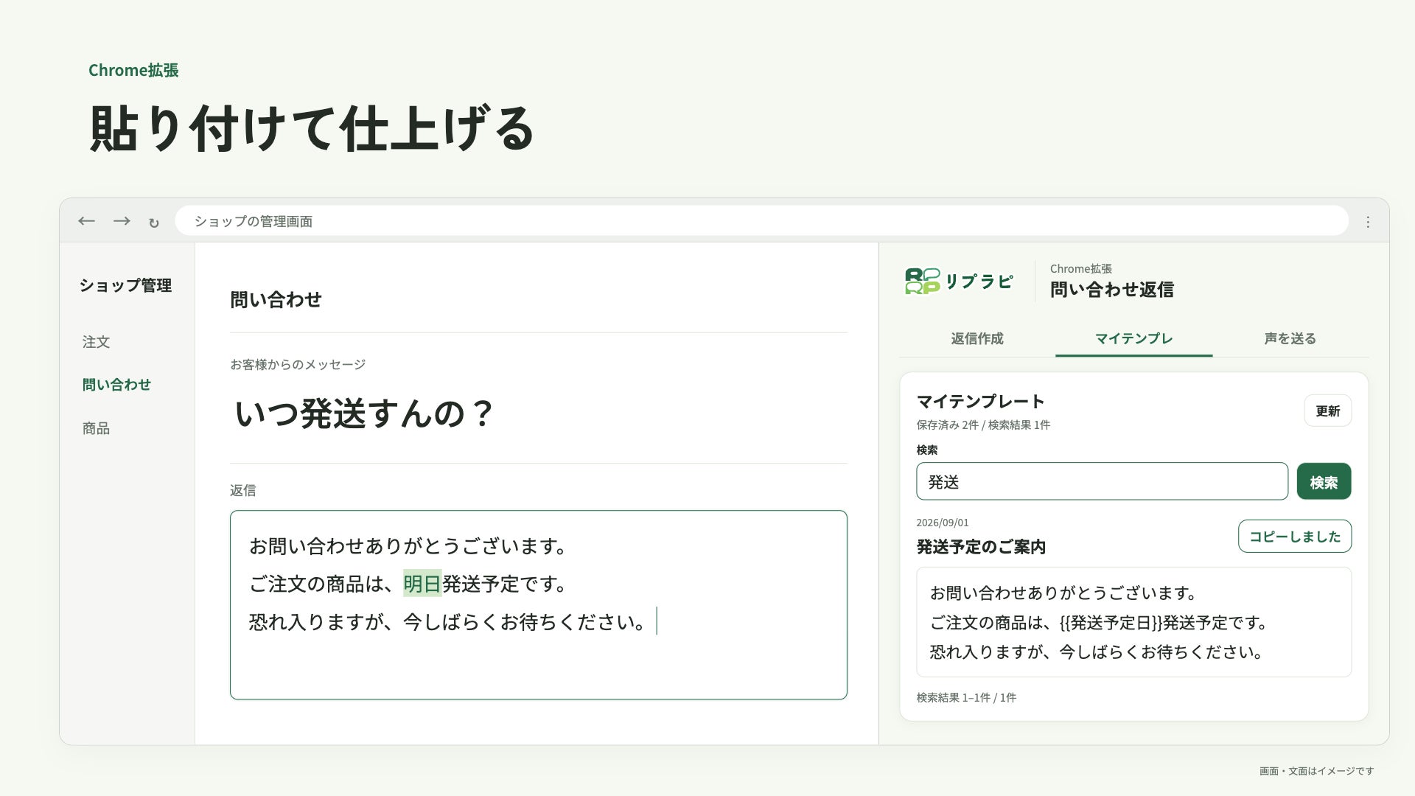Click the highlighted 明日 word in reply

pyautogui.click(x=422, y=584)
